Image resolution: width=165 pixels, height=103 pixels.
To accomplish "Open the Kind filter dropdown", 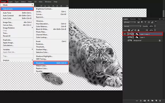I will [130, 22].
